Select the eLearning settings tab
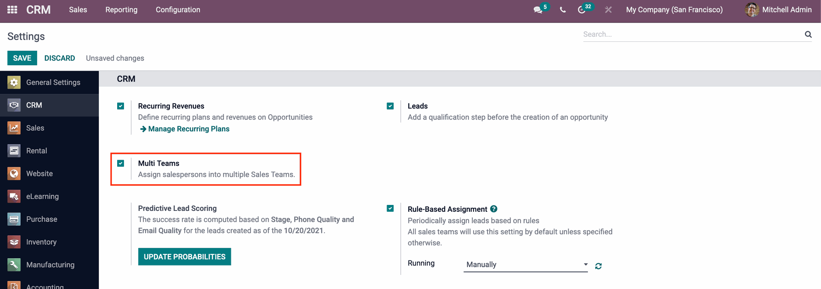Screen dimensions: 821x289 (x=49, y=196)
